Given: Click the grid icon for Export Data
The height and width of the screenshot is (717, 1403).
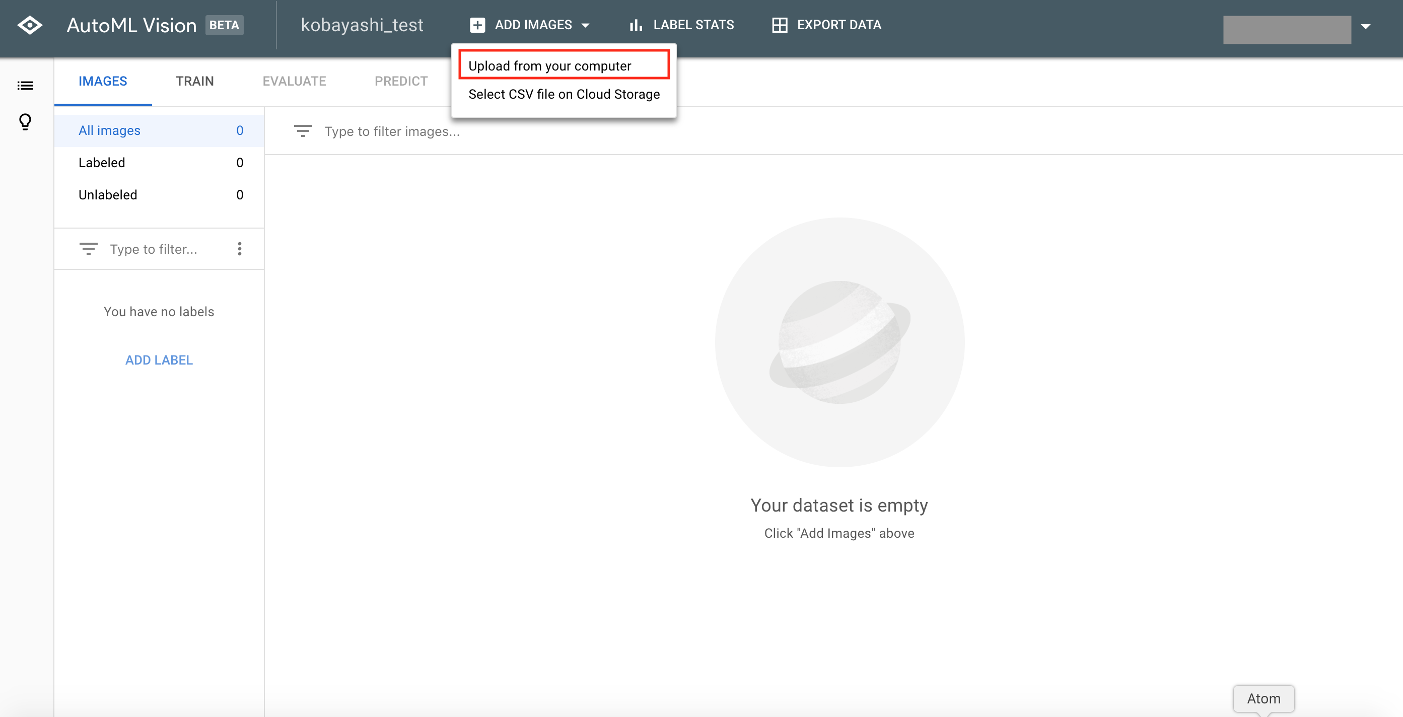Looking at the screenshot, I should click(x=780, y=25).
